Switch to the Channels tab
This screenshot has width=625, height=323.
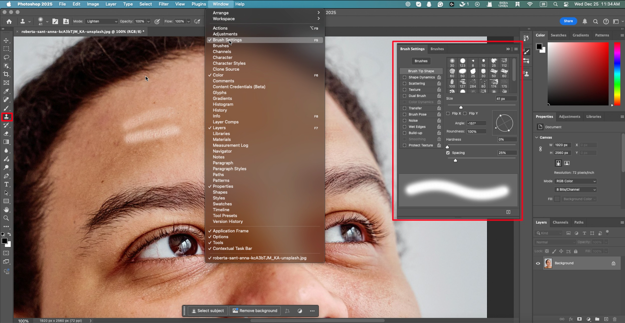(x=560, y=222)
